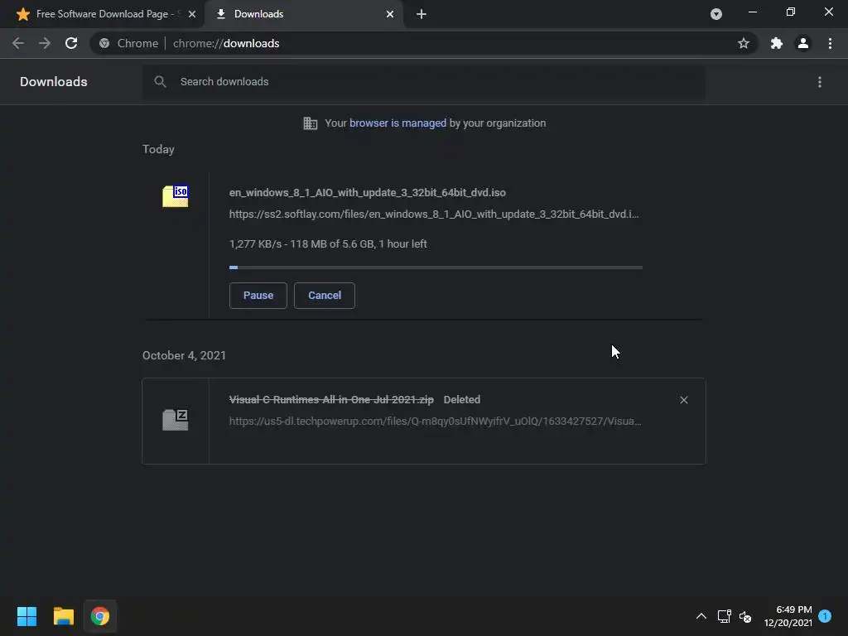
Task: Open the network status tray icon
Action: [x=724, y=616]
